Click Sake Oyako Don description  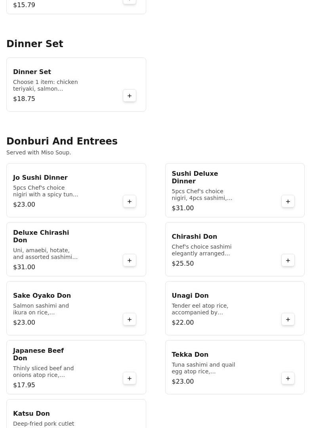coord(41,309)
